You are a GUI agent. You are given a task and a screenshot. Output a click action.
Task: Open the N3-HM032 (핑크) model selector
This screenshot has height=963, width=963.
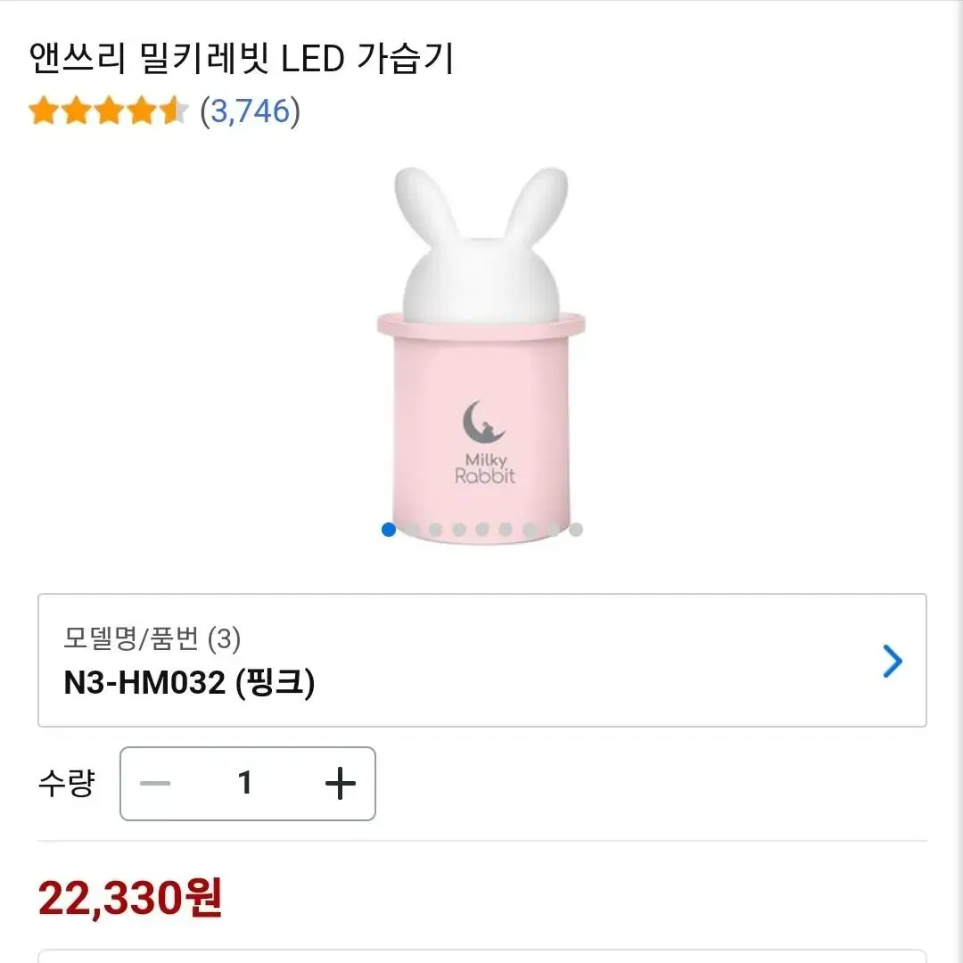coord(482,660)
